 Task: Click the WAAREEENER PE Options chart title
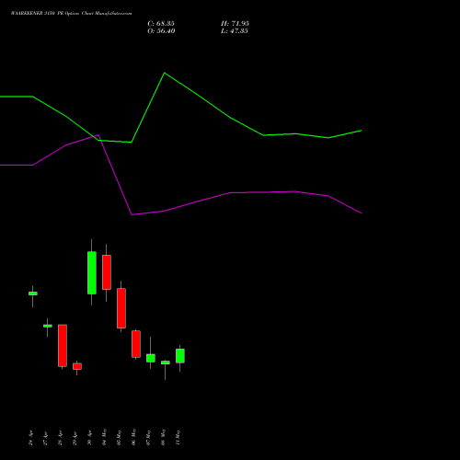72,14
